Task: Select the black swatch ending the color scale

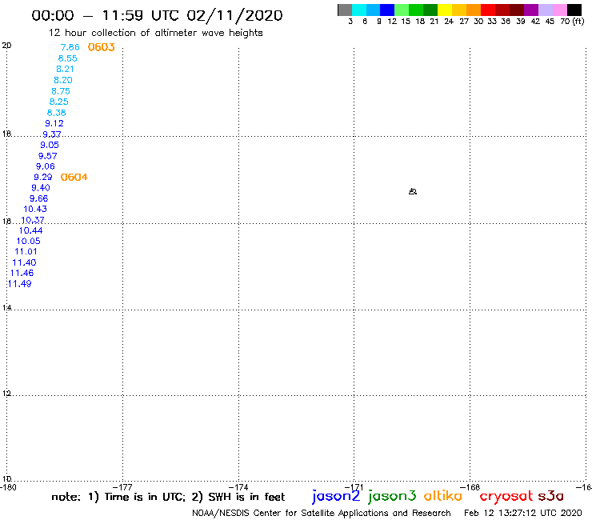Action: [574, 10]
